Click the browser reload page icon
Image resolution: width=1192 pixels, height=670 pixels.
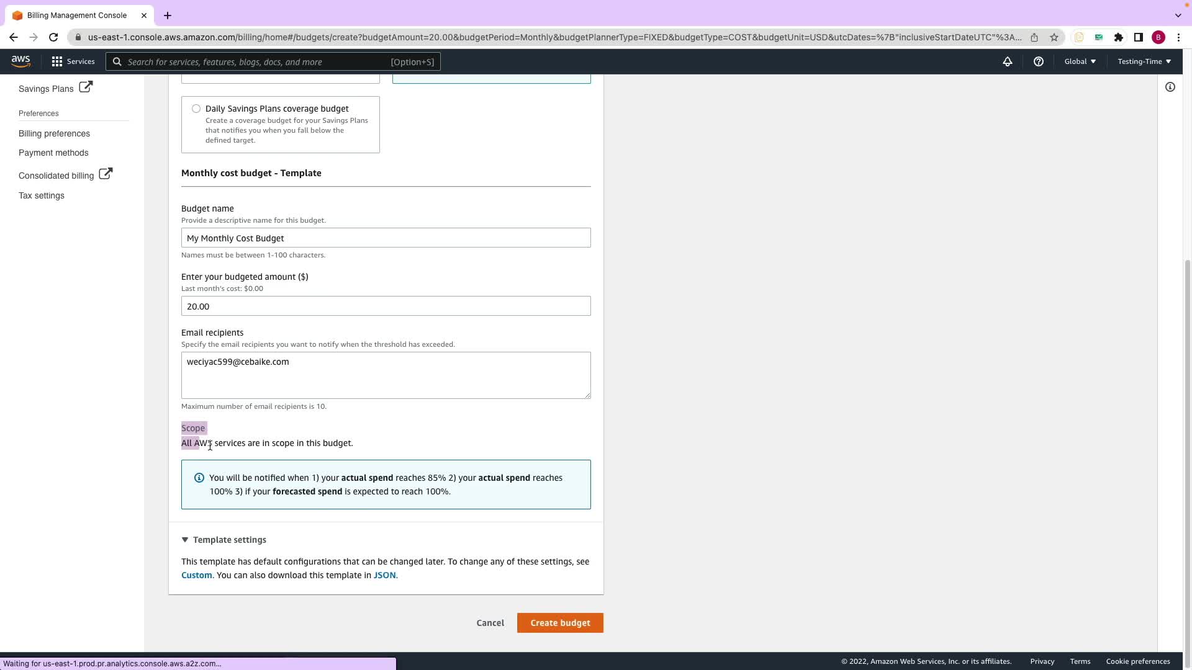tap(53, 37)
